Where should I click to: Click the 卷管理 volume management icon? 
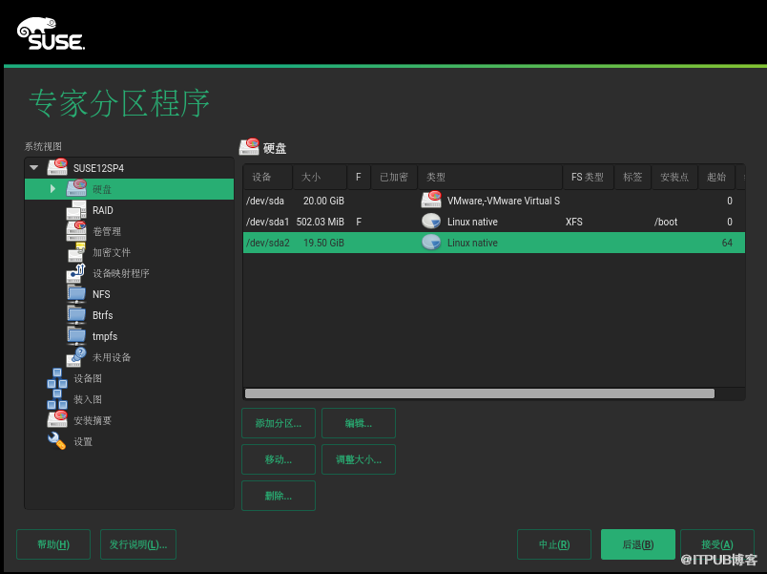pyautogui.click(x=76, y=231)
